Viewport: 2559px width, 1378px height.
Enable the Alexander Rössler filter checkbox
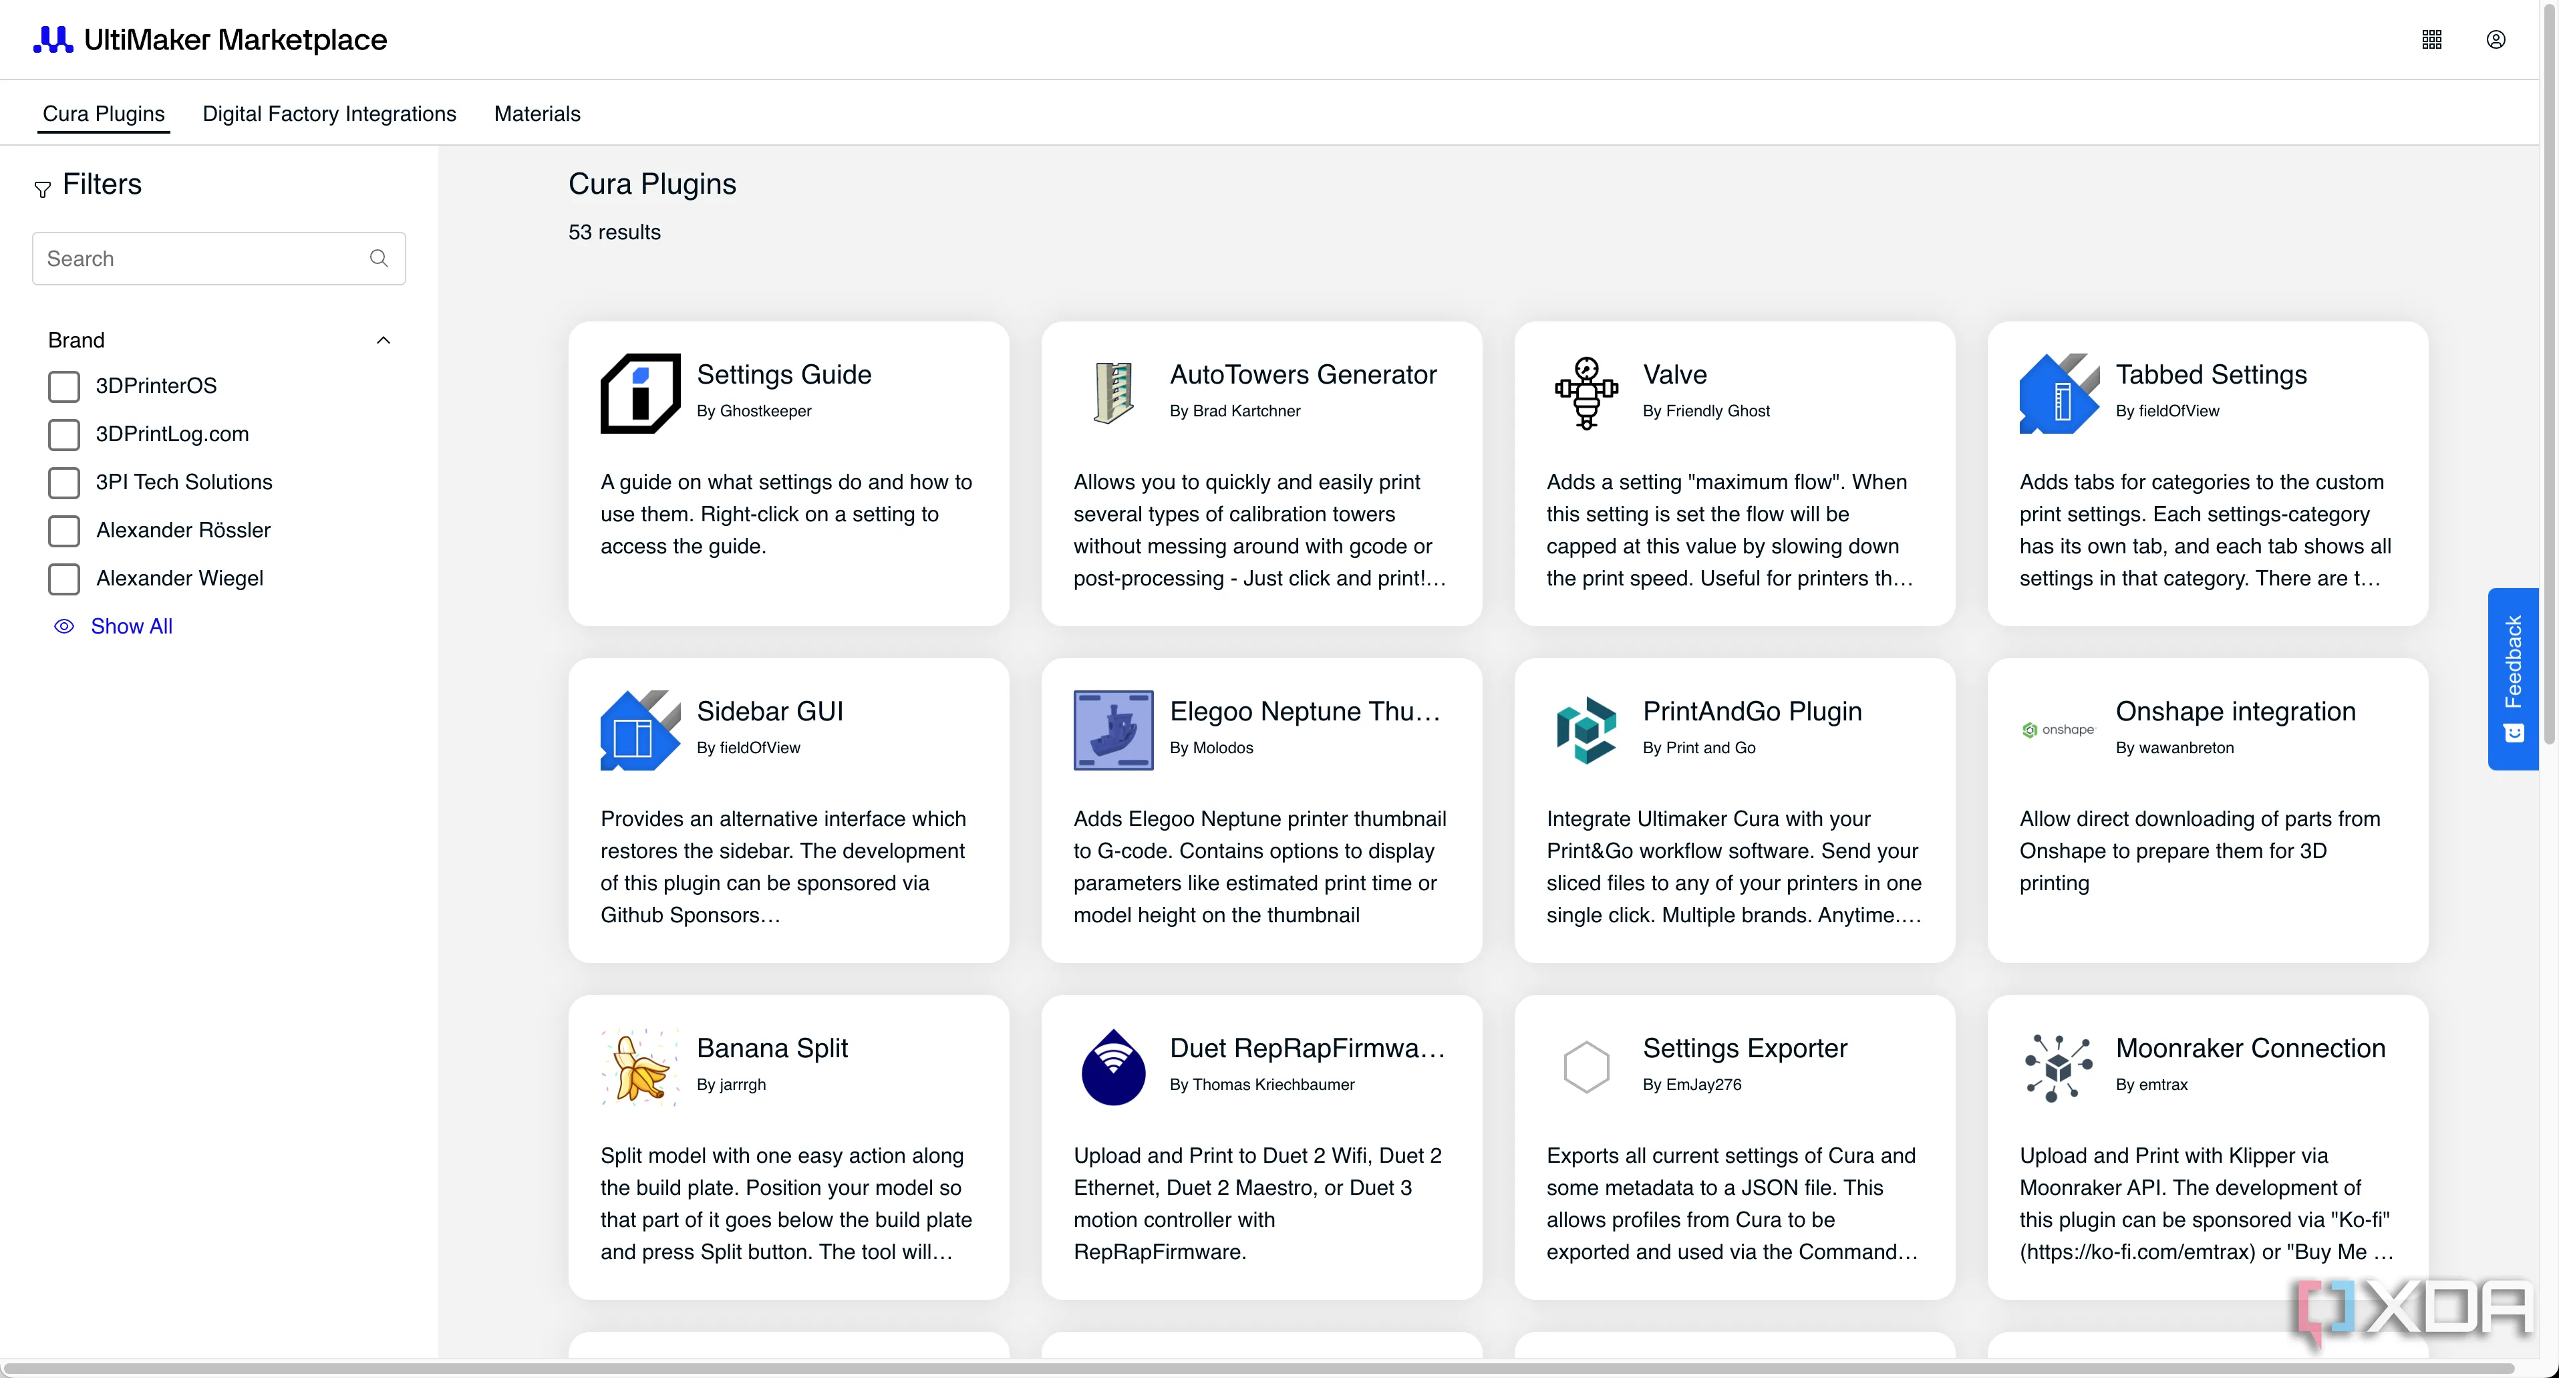[65, 531]
